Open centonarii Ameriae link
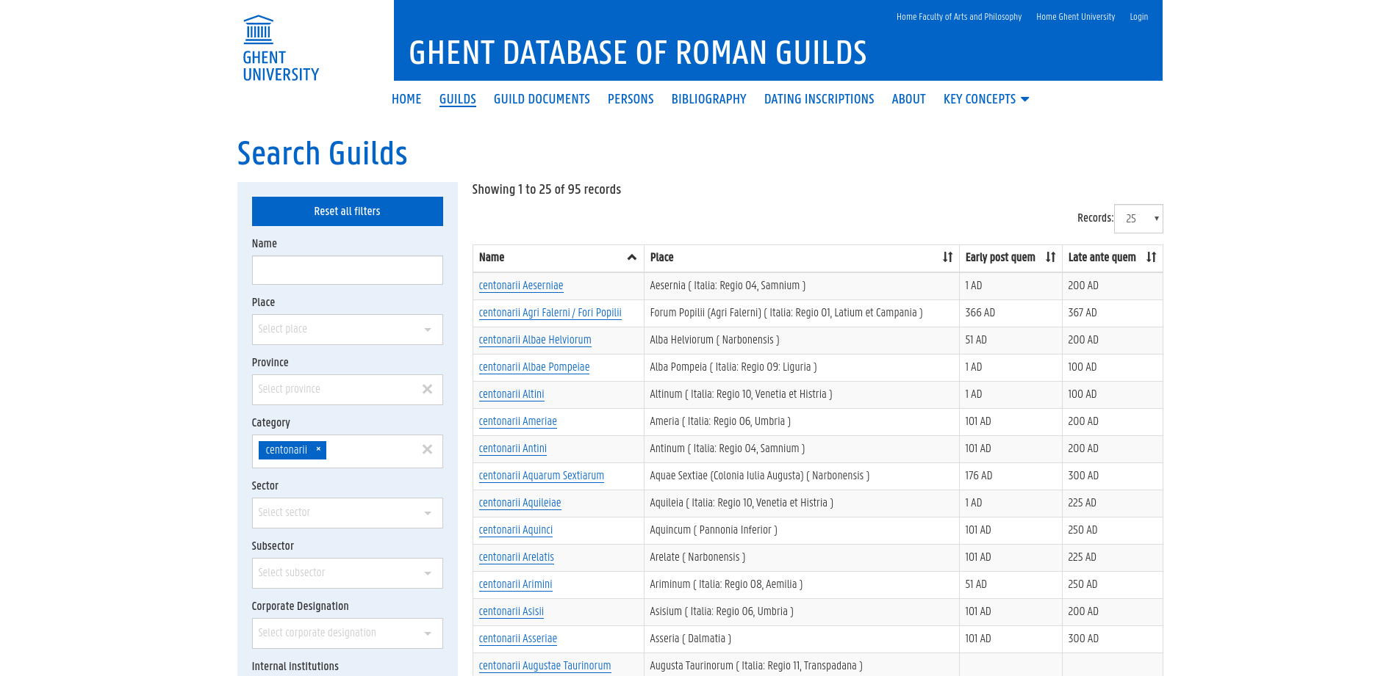The width and height of the screenshot is (1400, 676). [518, 422]
